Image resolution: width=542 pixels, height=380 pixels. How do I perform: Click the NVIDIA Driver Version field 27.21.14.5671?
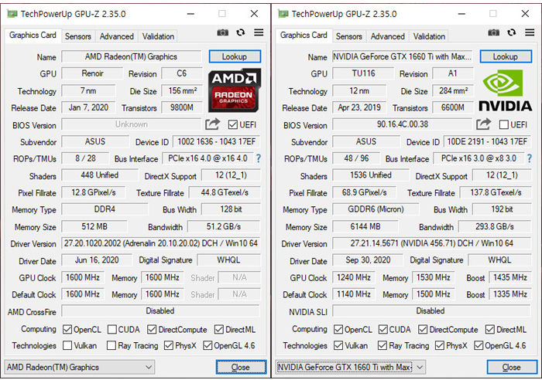coord(432,243)
